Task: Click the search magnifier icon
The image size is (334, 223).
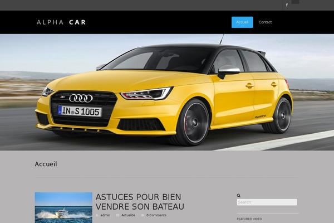Action: click(x=239, y=196)
